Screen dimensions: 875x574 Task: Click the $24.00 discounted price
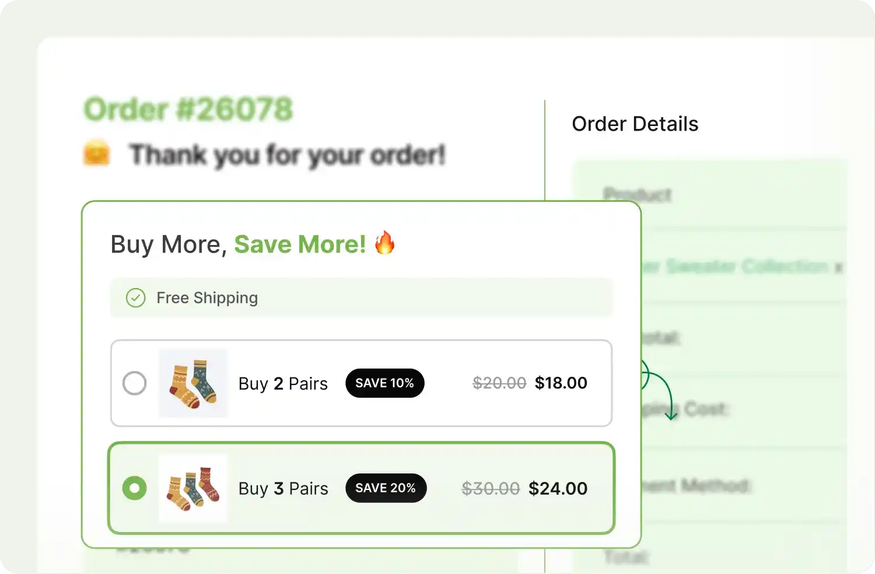tap(558, 488)
